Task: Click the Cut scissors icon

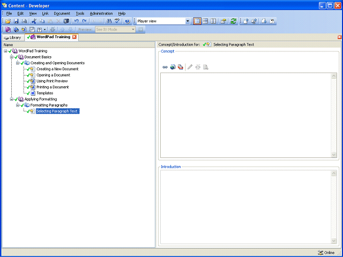Action: coord(34,21)
